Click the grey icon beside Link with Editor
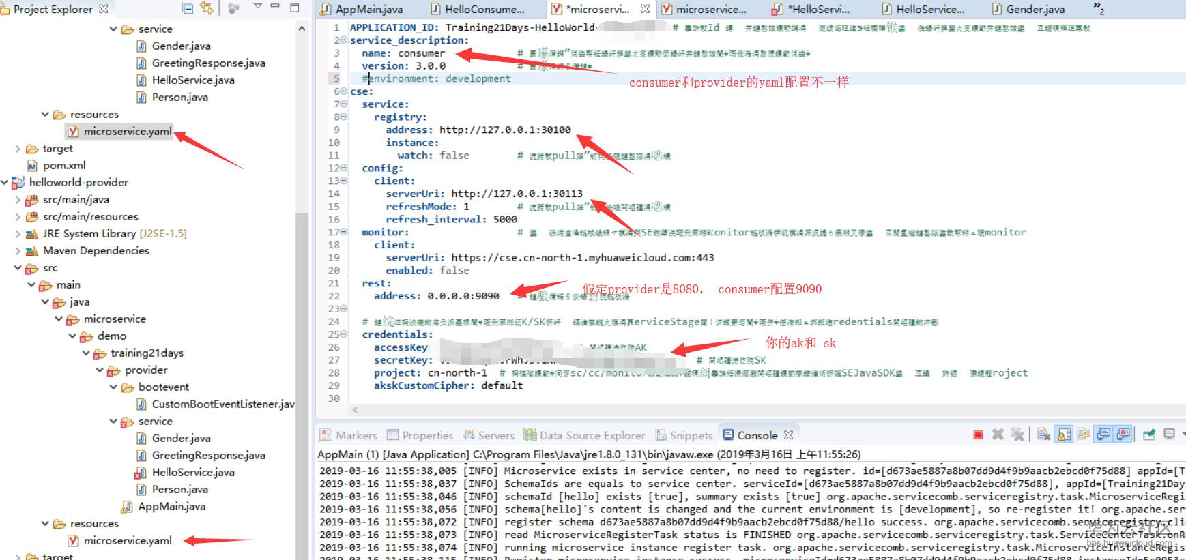 (x=233, y=8)
